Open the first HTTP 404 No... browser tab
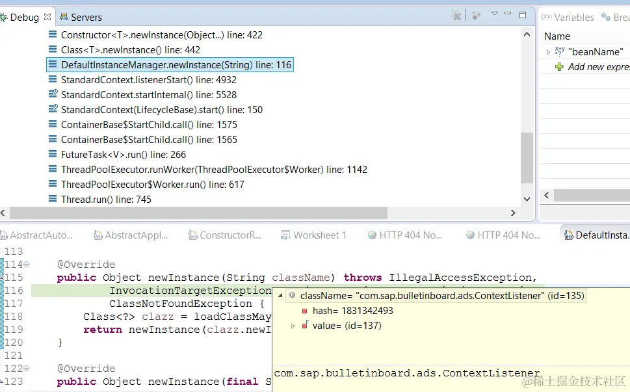Screen dimensions: 630x392 click(405, 235)
